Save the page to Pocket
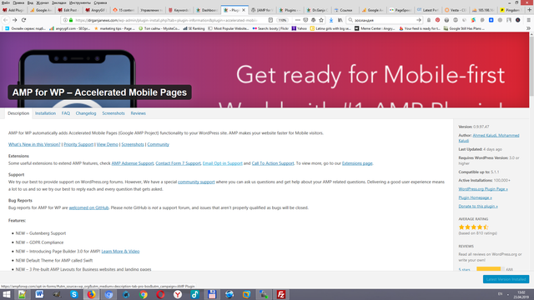This screenshot has height=300, width=534. click(305, 20)
